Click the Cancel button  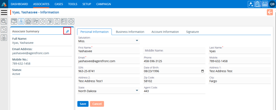point(97,104)
